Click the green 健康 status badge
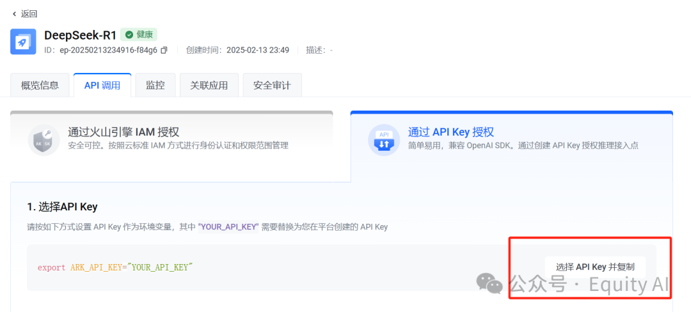 pos(139,35)
